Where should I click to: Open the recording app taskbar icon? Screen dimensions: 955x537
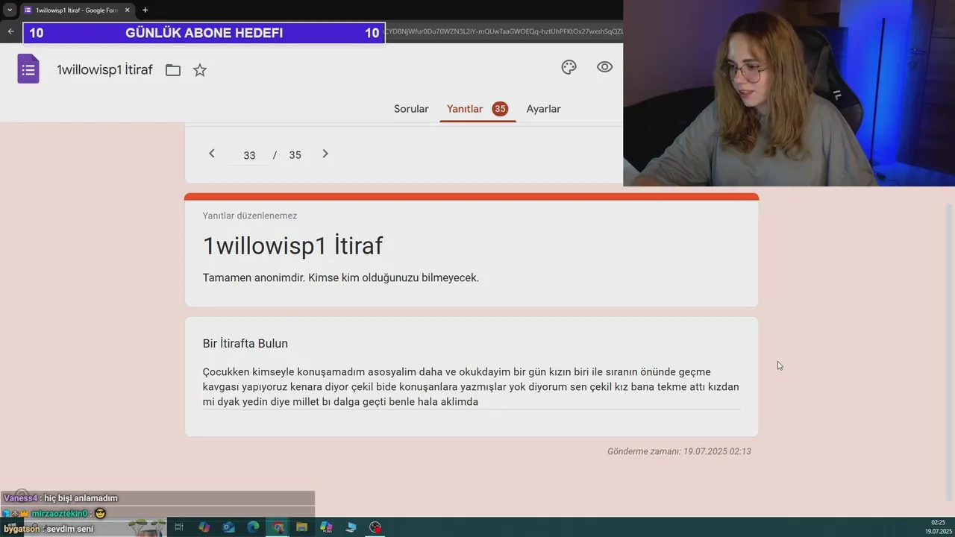pyautogui.click(x=375, y=527)
